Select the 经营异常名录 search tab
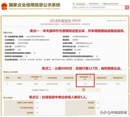This screenshot has width=130, height=117. [x=94, y=4]
